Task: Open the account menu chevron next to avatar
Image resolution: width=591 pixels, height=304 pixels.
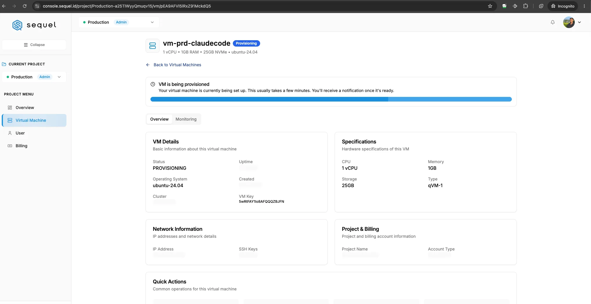Action: pyautogui.click(x=579, y=22)
